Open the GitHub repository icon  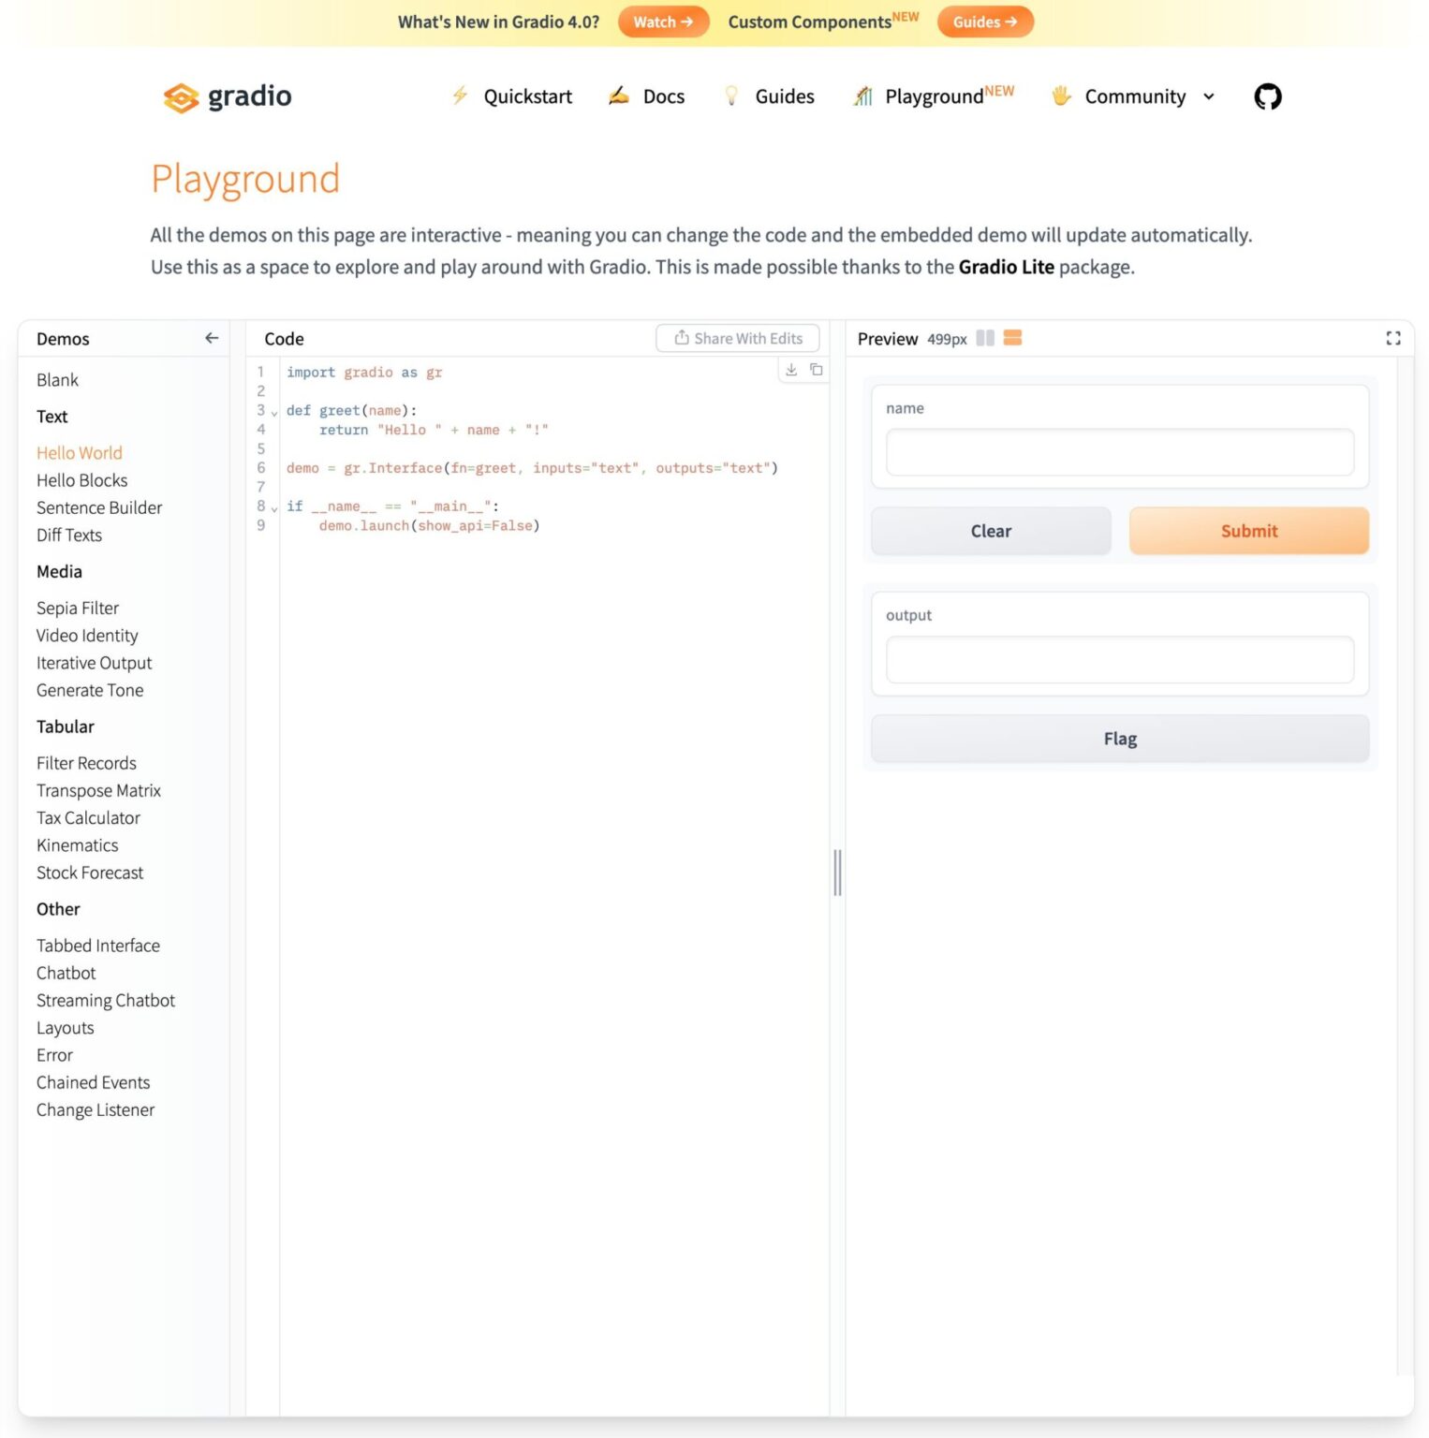coord(1267,96)
